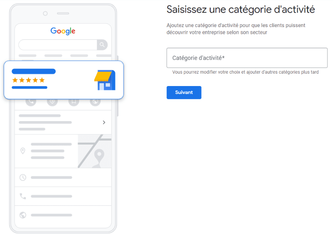333x235 pixels.
Task: Click the location pin icon beside the address block
Action: coord(23,151)
